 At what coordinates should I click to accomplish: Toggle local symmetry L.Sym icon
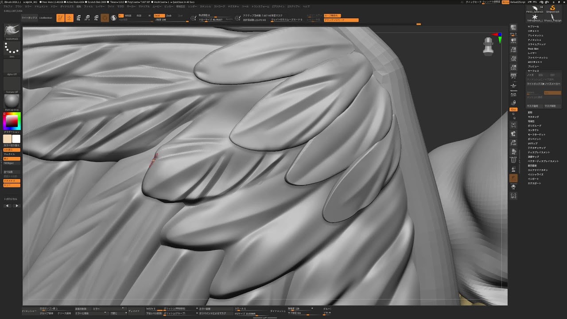[x=513, y=94]
